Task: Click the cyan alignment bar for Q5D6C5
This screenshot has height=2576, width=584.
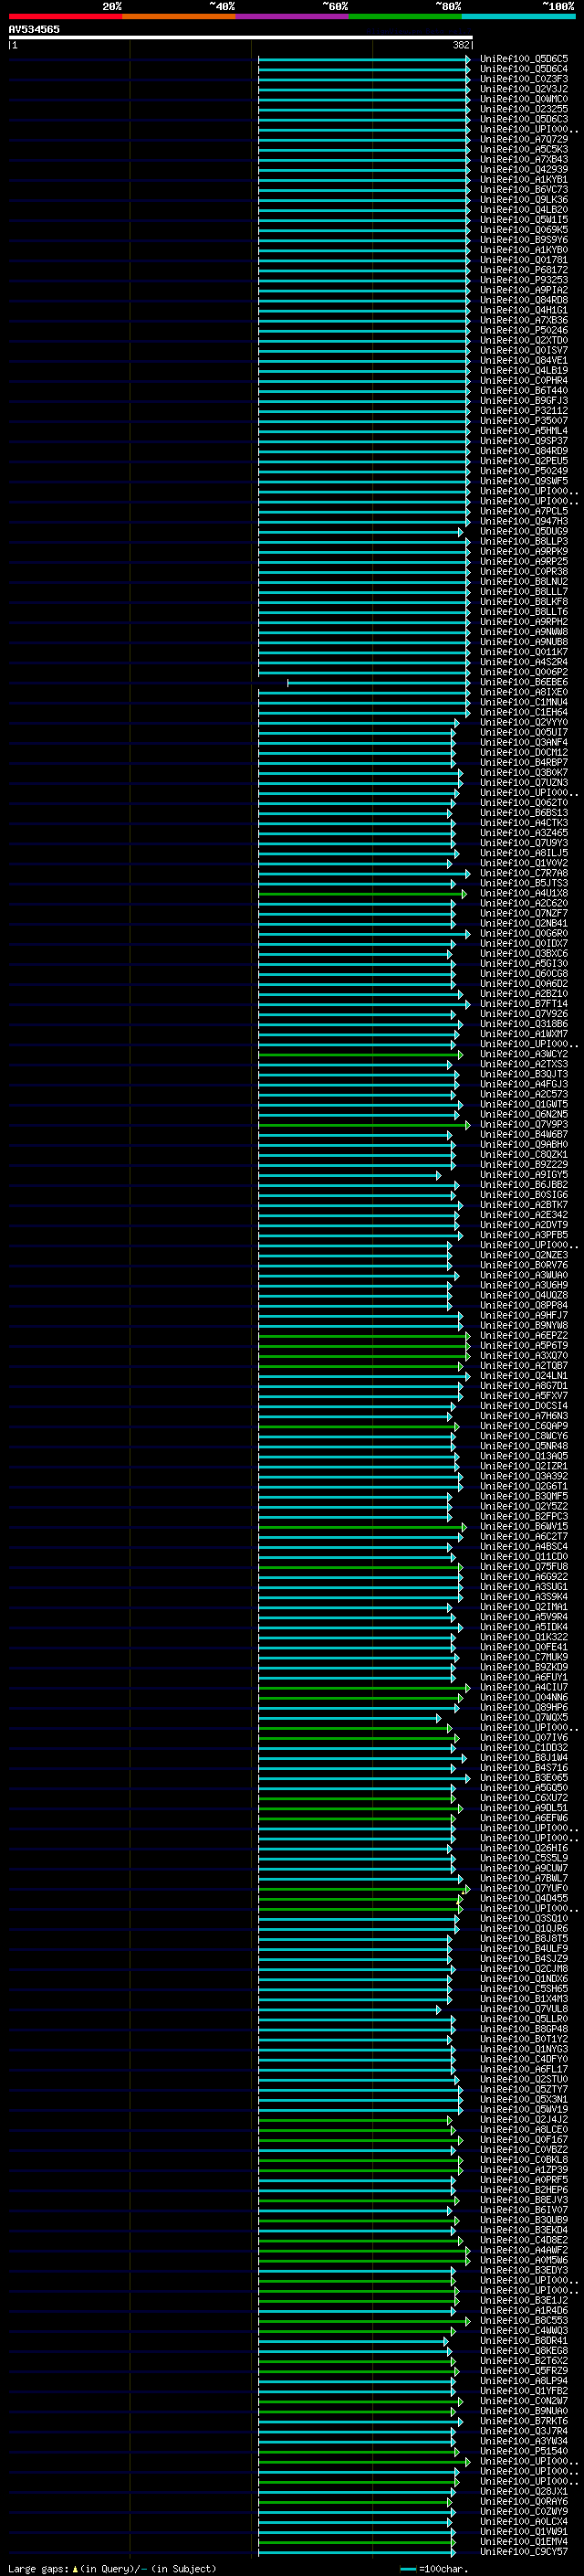Action: click(364, 59)
